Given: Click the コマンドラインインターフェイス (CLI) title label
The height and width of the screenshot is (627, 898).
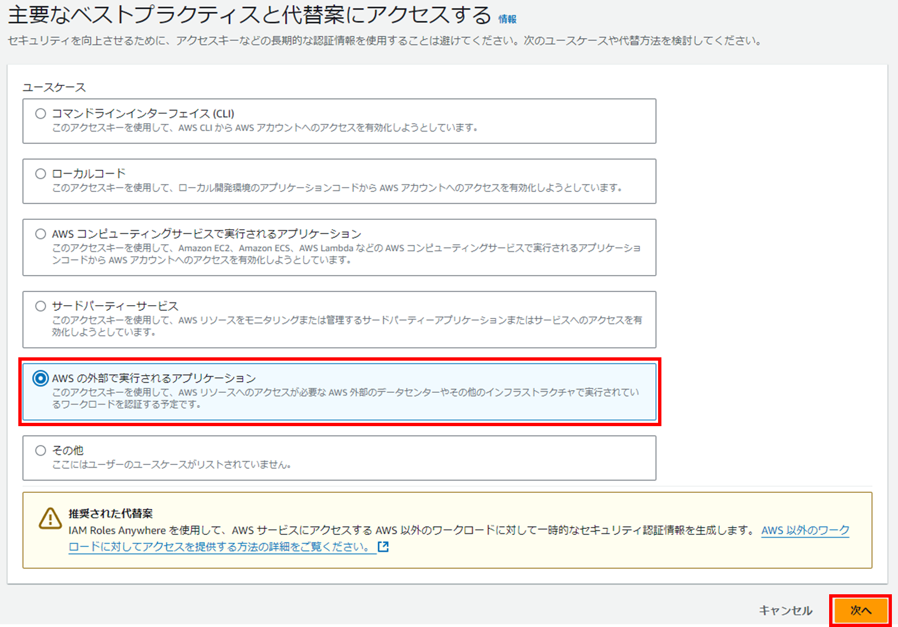Looking at the screenshot, I should (143, 114).
